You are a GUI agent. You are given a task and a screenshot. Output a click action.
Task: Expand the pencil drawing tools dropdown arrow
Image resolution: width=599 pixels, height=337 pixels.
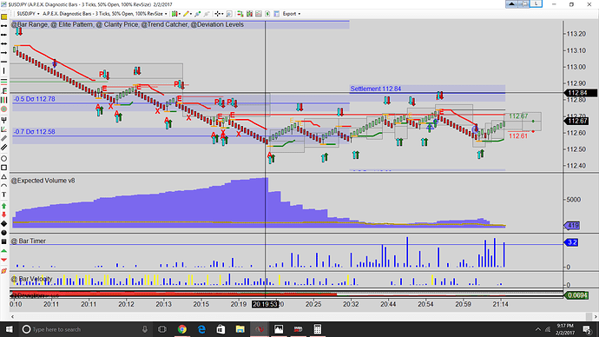(x=191, y=14)
